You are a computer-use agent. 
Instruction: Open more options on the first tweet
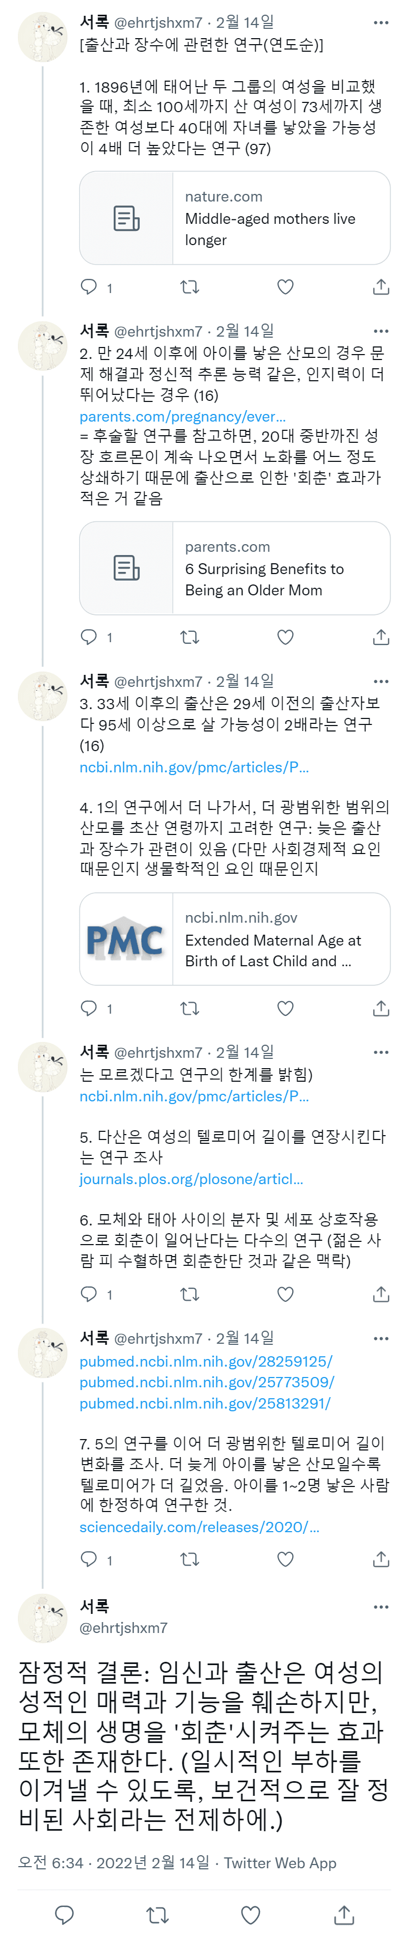click(381, 22)
